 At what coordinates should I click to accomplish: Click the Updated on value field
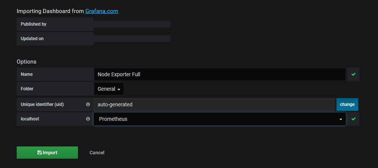point(132,39)
